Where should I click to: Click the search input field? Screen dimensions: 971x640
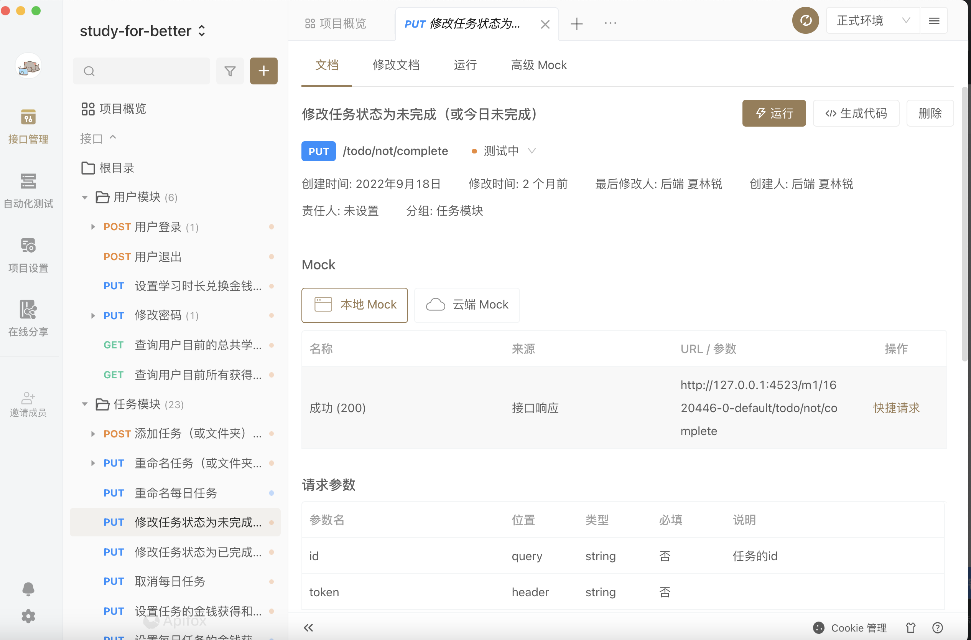(142, 71)
